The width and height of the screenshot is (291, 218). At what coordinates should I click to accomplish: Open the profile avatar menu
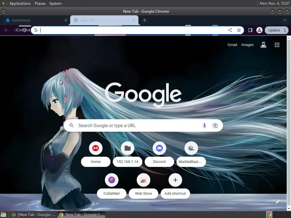pyautogui.click(x=259, y=30)
